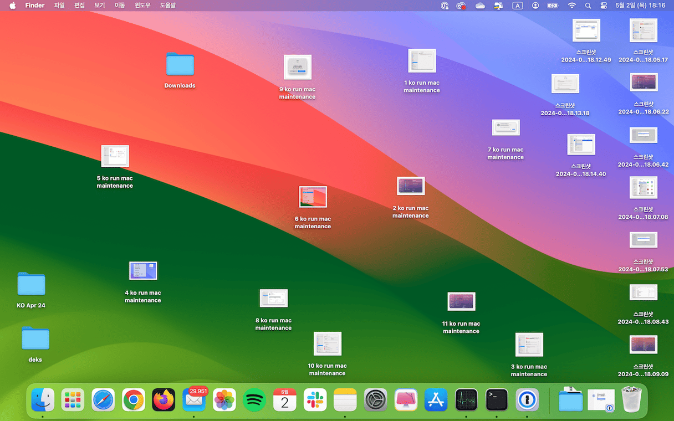Open Slack in the Dock
This screenshot has width=674, height=421.
coord(315,399)
